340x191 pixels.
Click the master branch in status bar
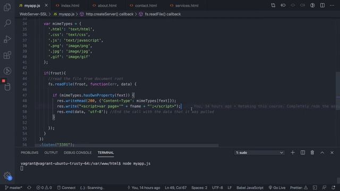[x=13, y=188]
